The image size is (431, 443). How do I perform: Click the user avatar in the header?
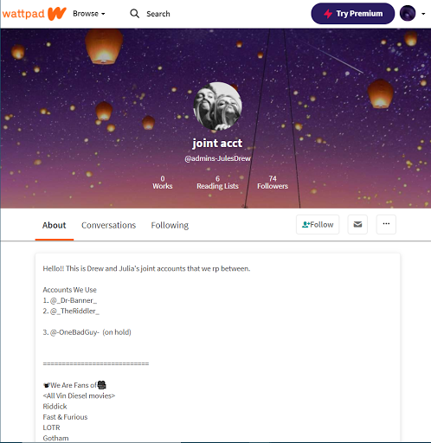[x=408, y=14]
